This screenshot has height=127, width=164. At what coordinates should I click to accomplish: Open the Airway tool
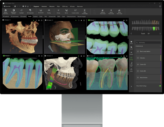point(58,11)
